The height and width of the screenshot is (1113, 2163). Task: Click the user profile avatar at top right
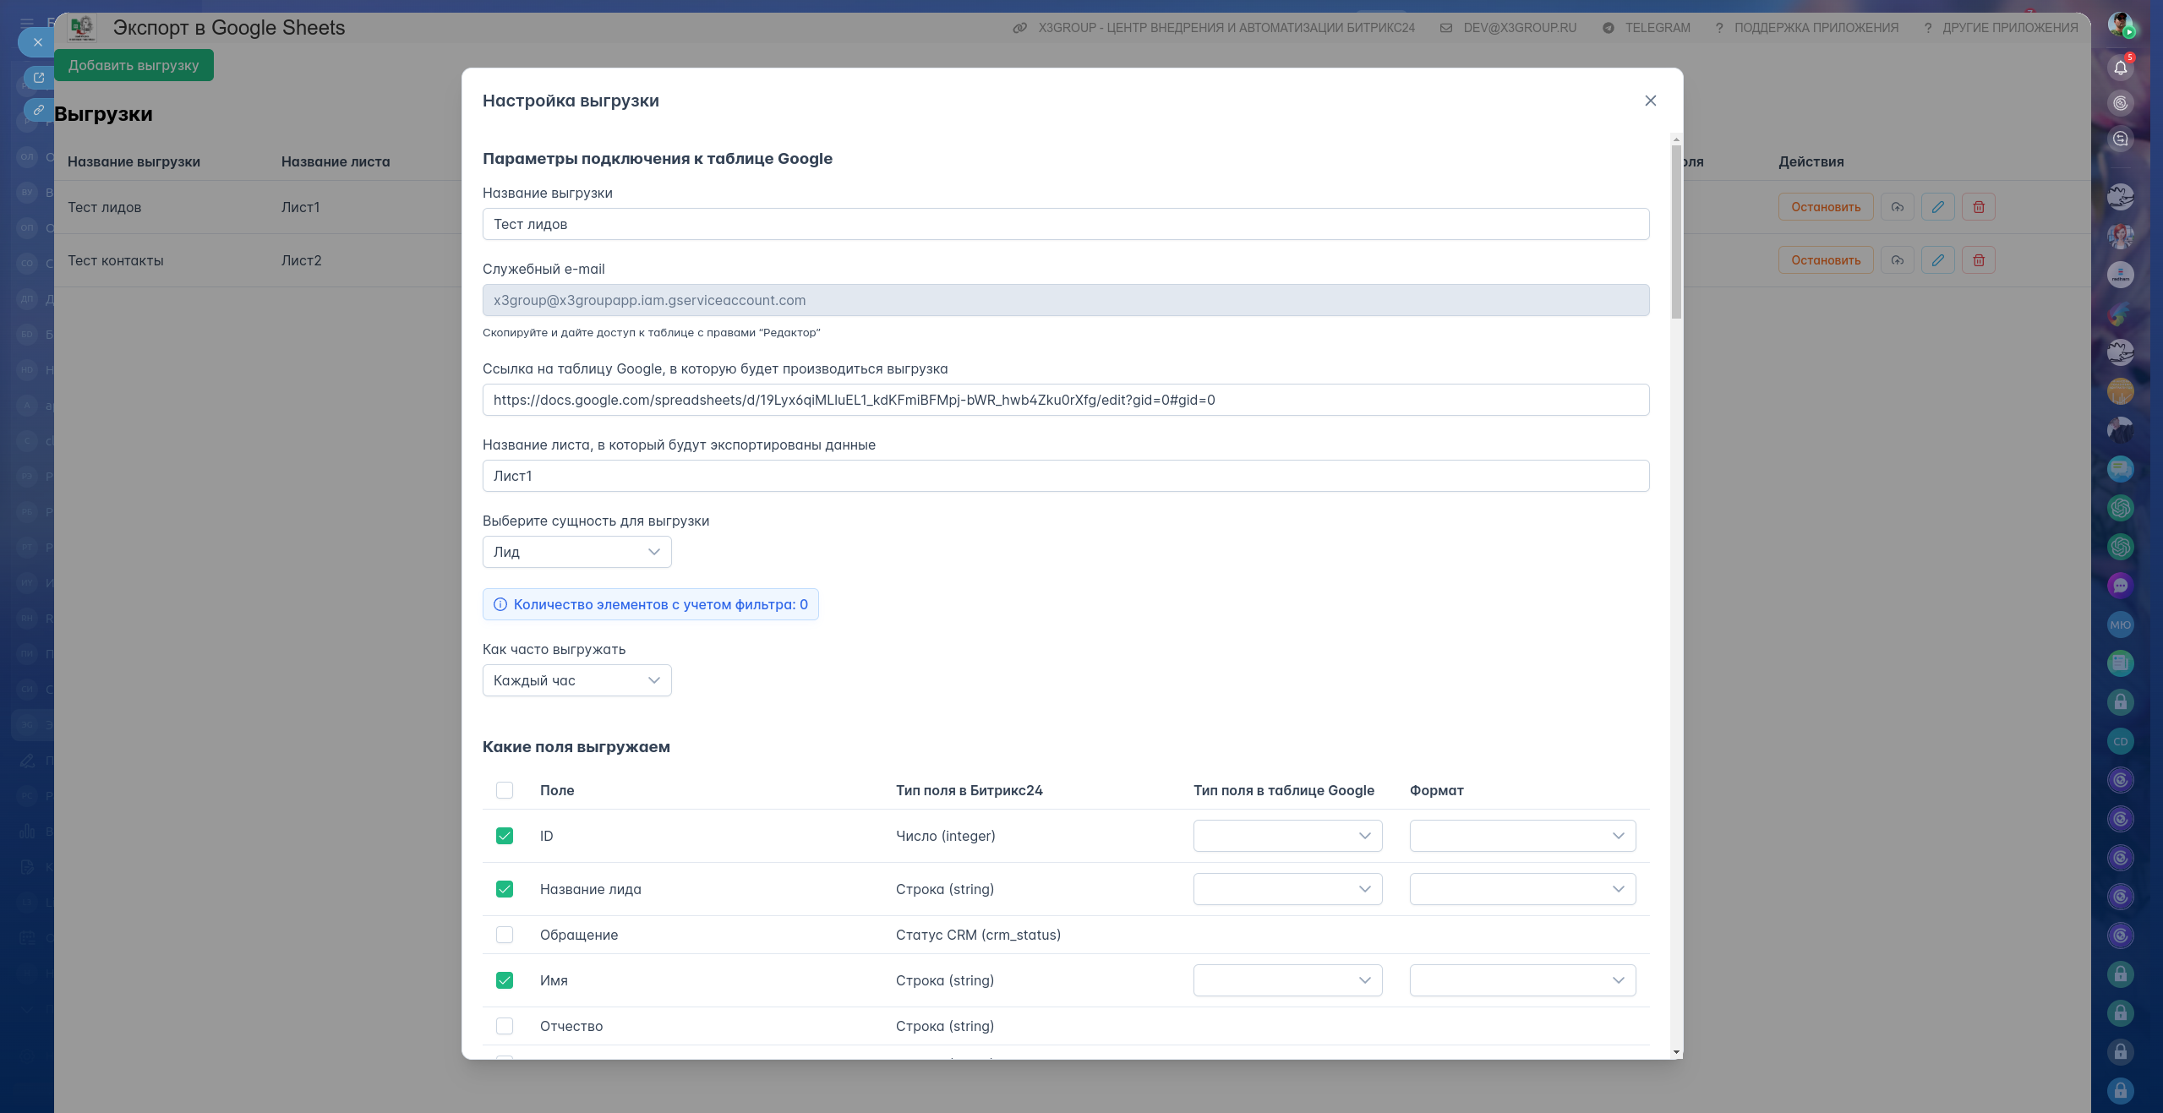click(x=2120, y=25)
